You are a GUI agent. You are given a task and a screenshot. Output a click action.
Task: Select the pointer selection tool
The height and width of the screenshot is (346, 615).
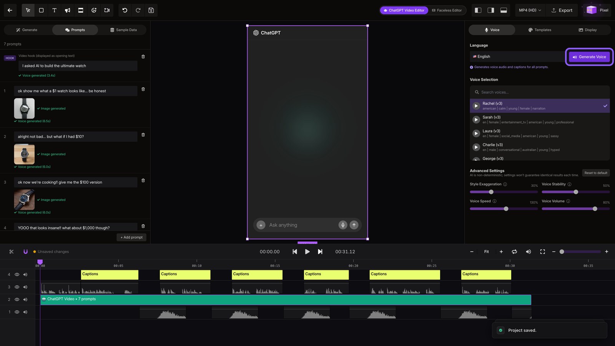[28, 10]
